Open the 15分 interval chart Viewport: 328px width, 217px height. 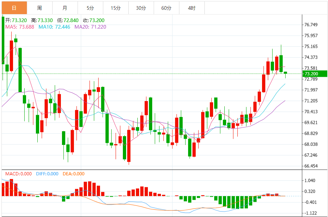[116, 7]
